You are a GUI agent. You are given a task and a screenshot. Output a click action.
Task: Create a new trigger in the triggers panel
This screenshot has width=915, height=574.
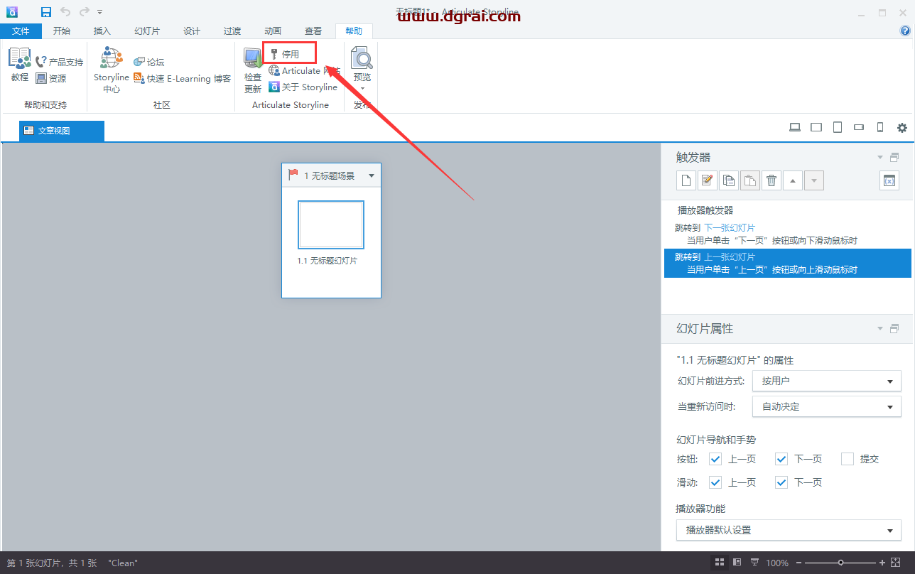(x=686, y=180)
